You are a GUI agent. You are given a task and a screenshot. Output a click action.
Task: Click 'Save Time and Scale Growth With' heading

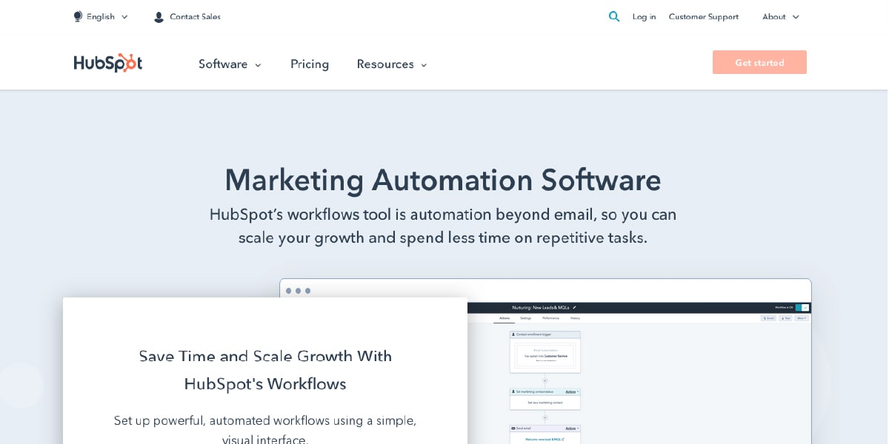click(x=265, y=357)
